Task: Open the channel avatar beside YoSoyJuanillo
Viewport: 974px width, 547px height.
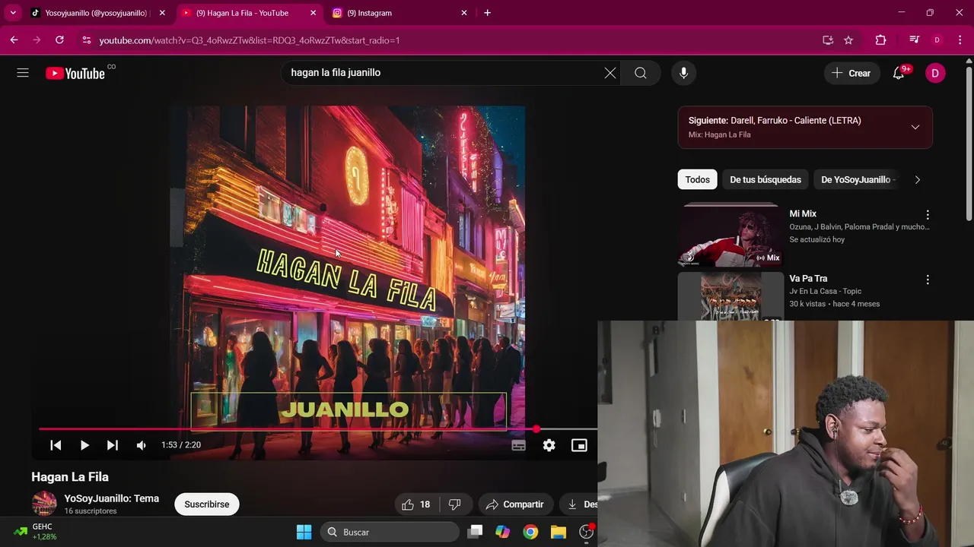Action: 44,504
